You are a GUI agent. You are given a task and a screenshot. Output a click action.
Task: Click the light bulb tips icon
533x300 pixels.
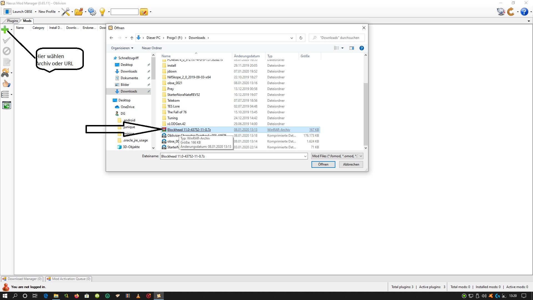point(102,12)
